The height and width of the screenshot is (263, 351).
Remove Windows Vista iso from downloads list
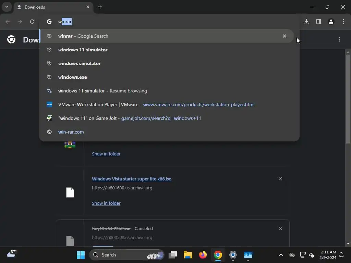tap(280, 179)
